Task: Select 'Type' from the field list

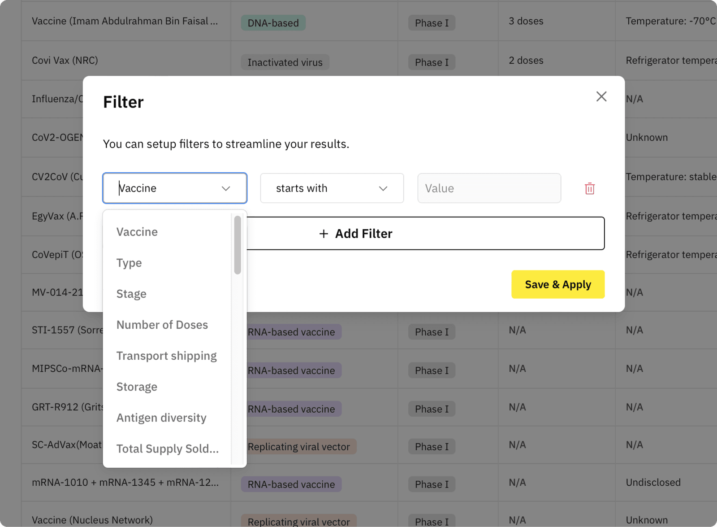Action: click(x=129, y=263)
